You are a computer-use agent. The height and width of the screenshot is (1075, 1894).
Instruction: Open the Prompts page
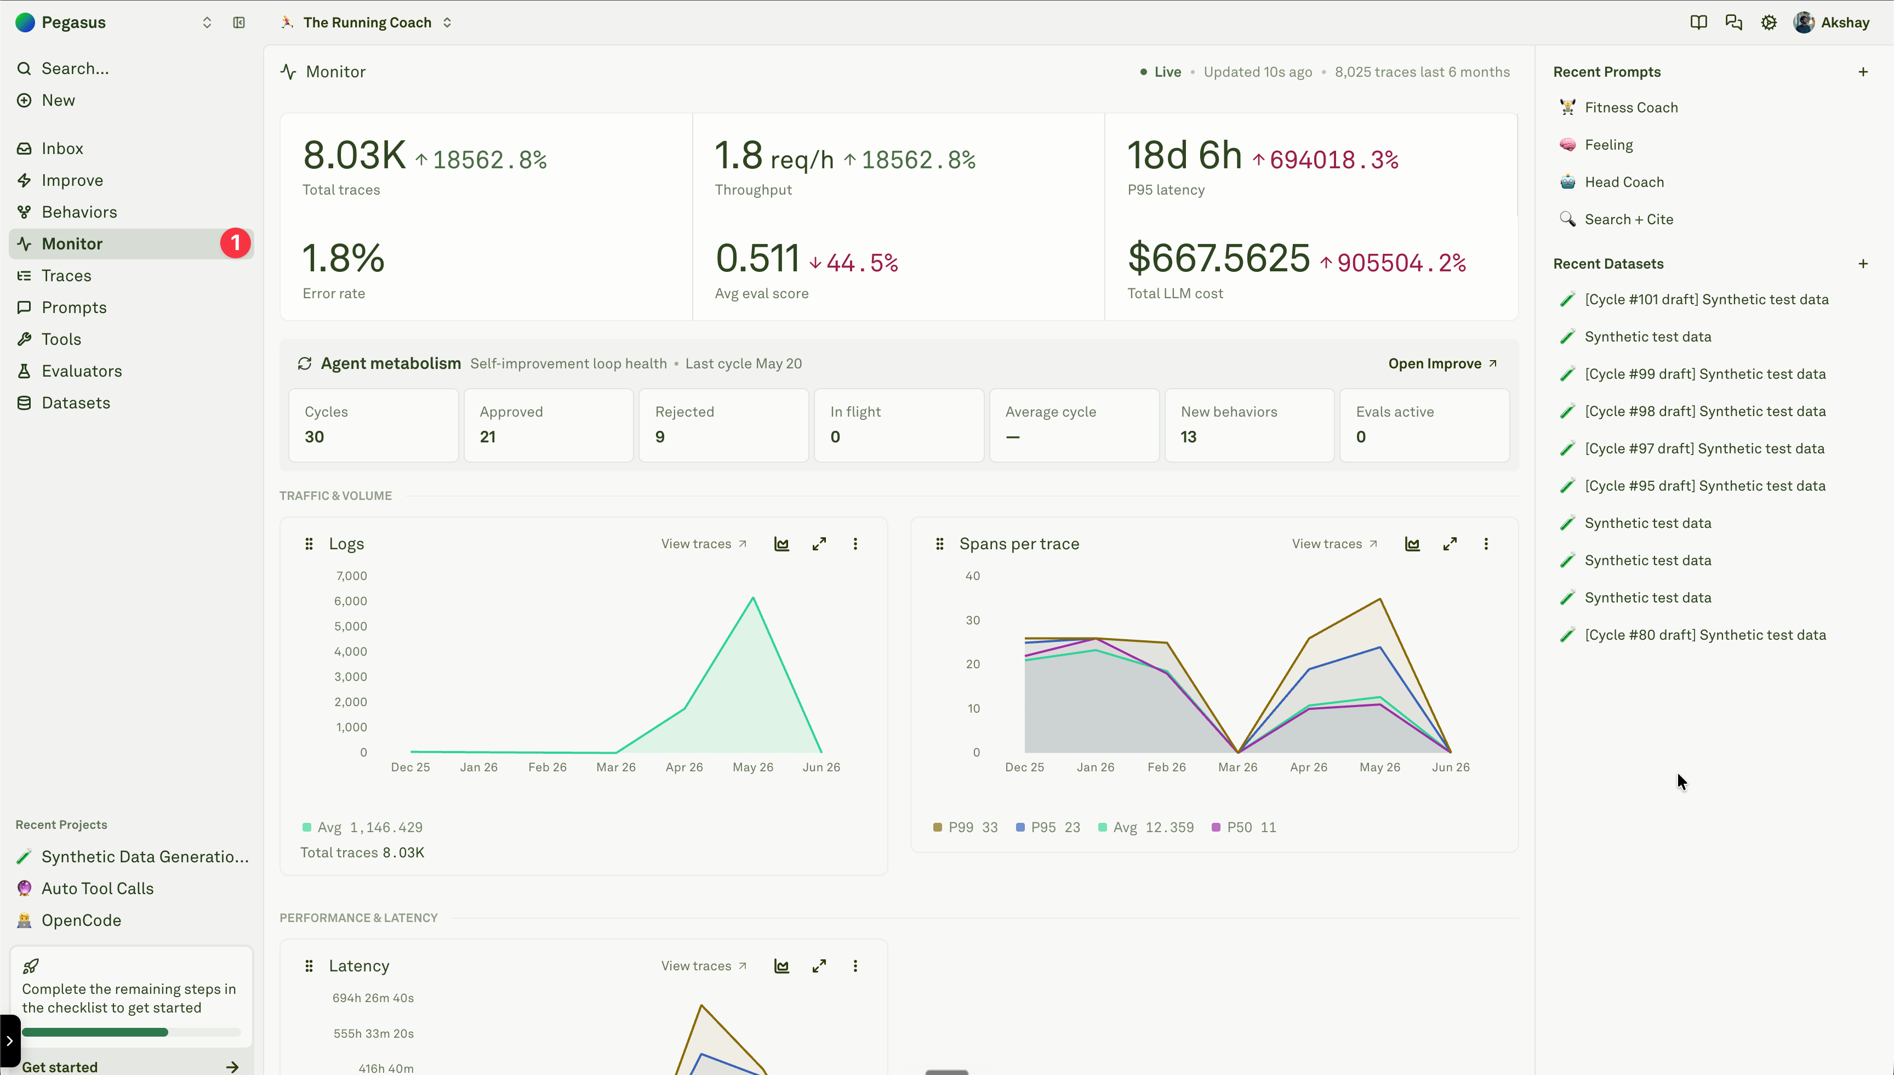pos(132,307)
